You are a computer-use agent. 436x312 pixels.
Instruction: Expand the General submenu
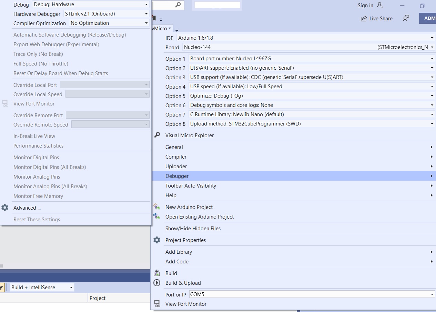pos(293,147)
